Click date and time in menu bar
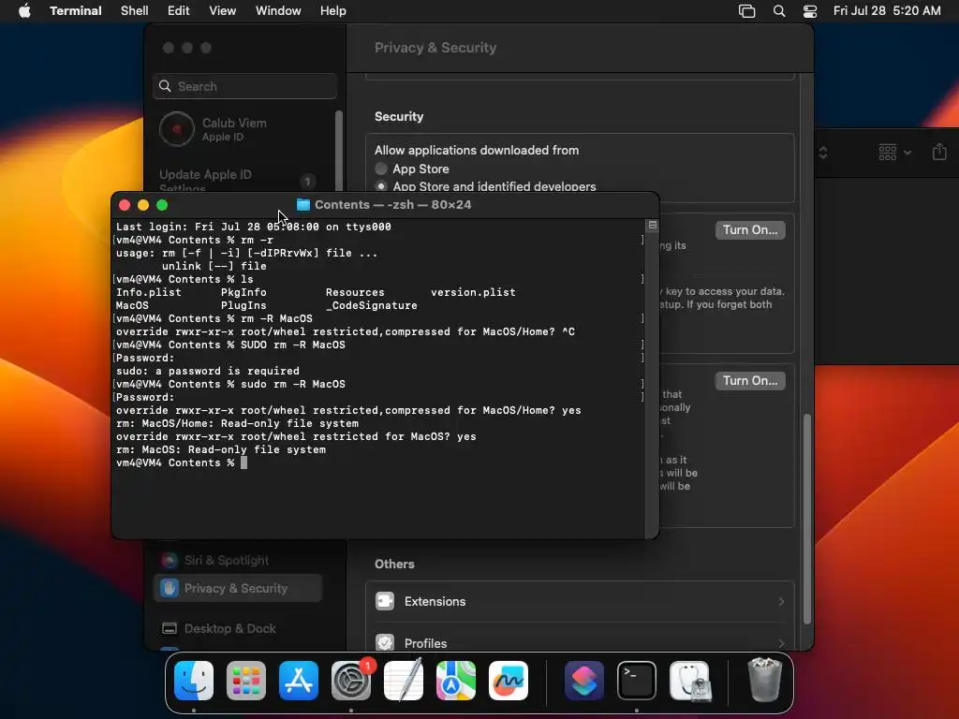959x719 pixels. pyautogui.click(x=887, y=11)
